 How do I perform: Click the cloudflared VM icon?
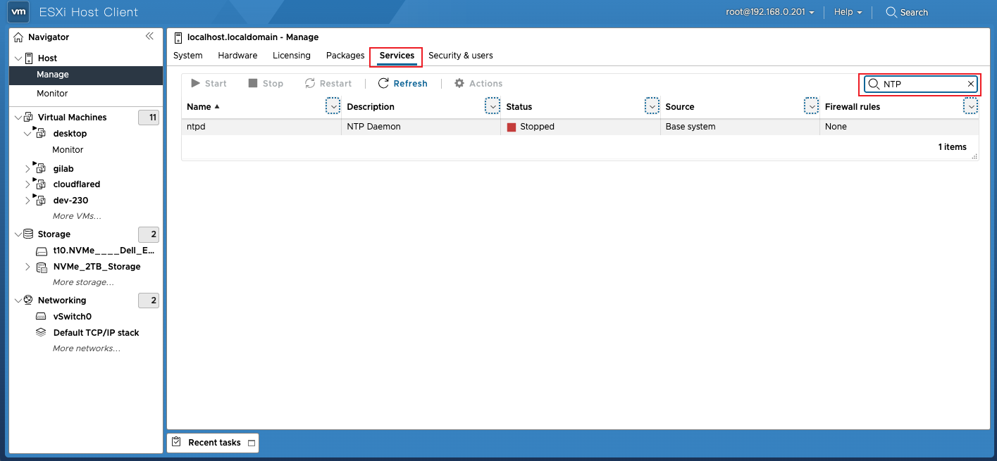(39, 184)
